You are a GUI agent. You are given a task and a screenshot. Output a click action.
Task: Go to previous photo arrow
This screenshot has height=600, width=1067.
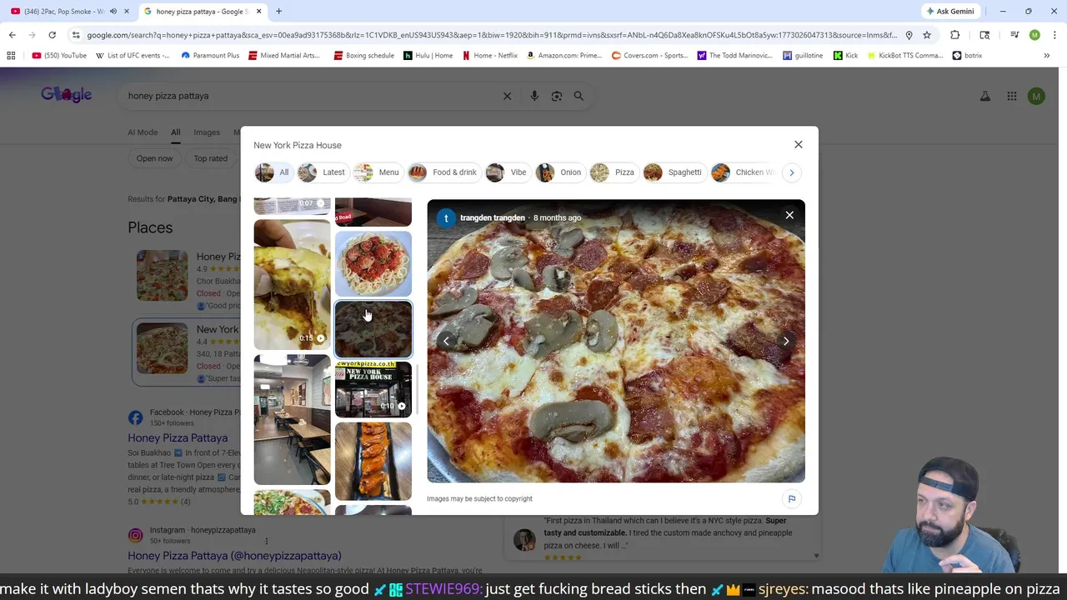(446, 341)
